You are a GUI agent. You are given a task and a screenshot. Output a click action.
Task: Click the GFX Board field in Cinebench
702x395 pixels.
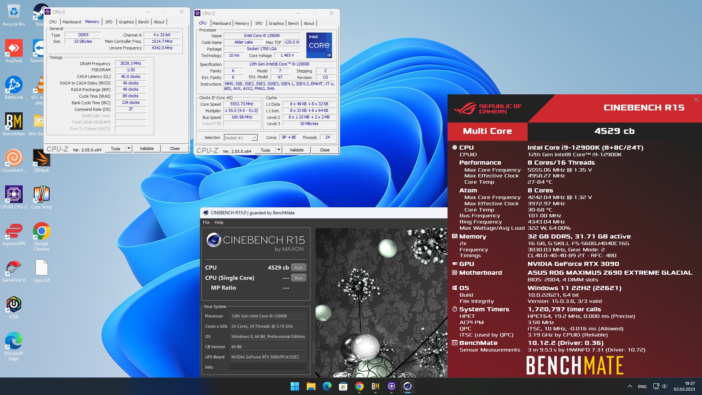point(268,357)
